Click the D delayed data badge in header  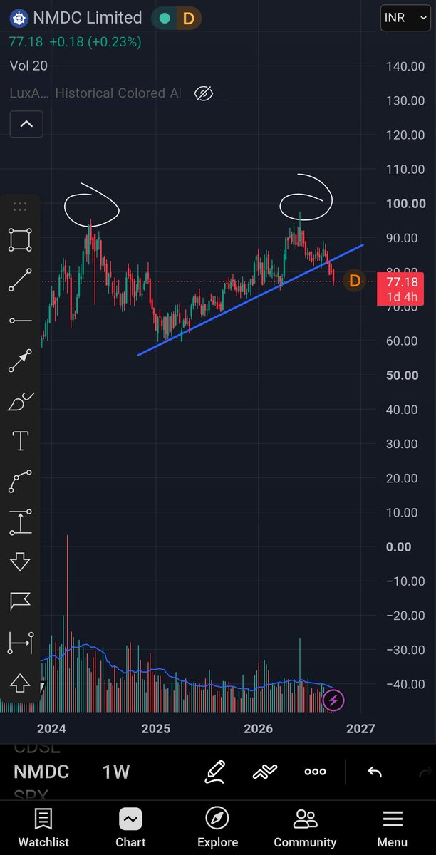[x=189, y=19]
